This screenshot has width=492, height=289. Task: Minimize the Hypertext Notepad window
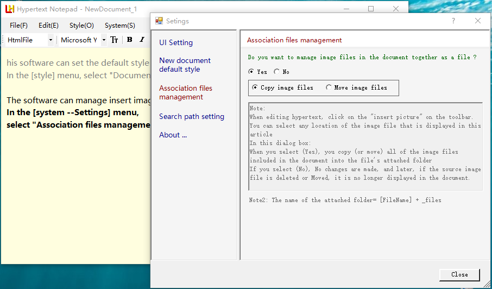[346, 9]
